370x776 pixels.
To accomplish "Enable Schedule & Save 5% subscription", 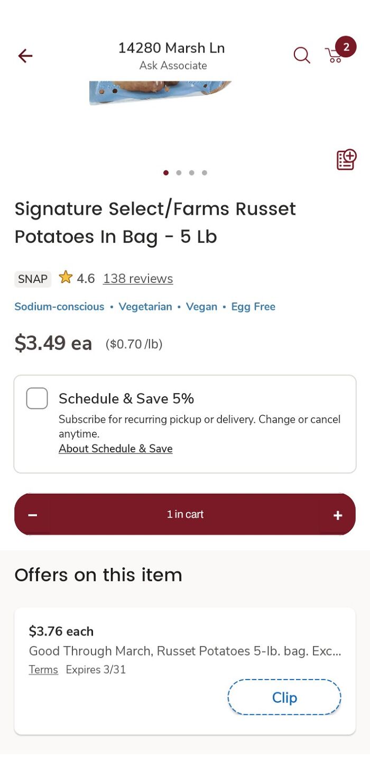I will (36, 398).
